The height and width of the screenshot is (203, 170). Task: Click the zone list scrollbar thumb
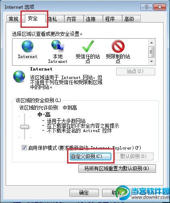click(152, 52)
